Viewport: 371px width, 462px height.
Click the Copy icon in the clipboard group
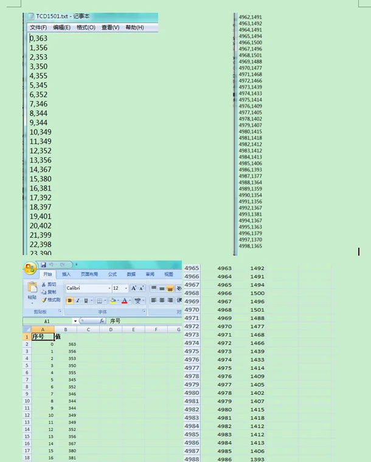point(44,292)
